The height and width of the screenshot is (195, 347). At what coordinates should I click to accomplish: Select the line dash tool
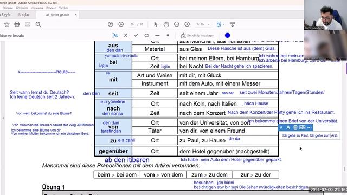tap(157, 35)
